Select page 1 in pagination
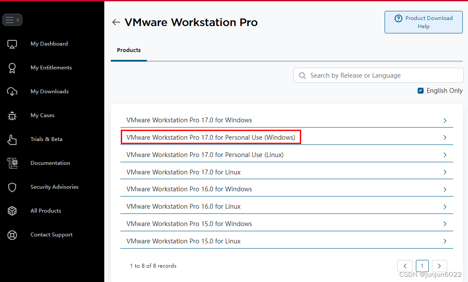Image resolution: width=468 pixels, height=282 pixels. [422, 266]
